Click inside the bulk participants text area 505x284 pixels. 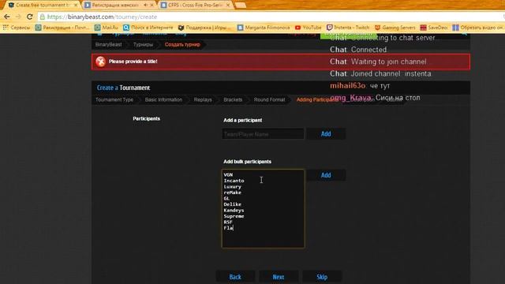coord(263,208)
